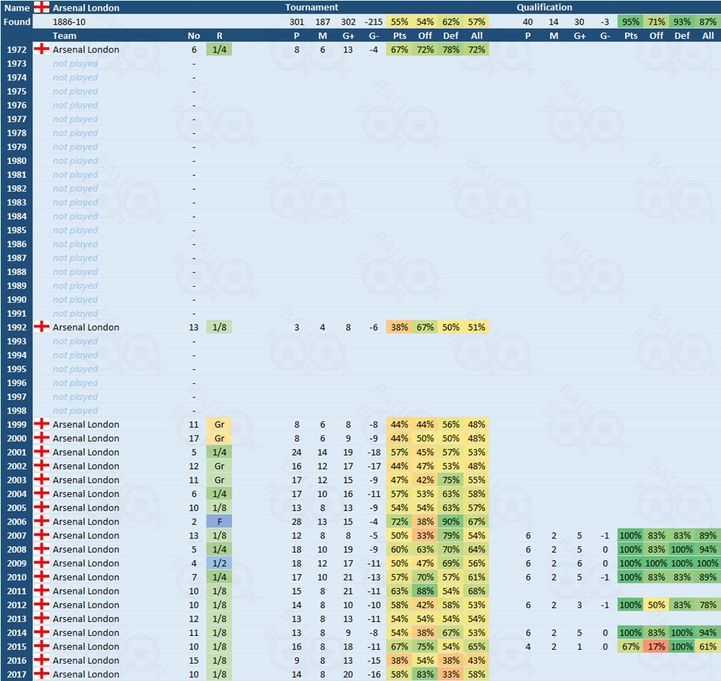Click the England flag in the Name header row
Image resolution: width=721 pixels, height=681 pixels.
click(42, 8)
